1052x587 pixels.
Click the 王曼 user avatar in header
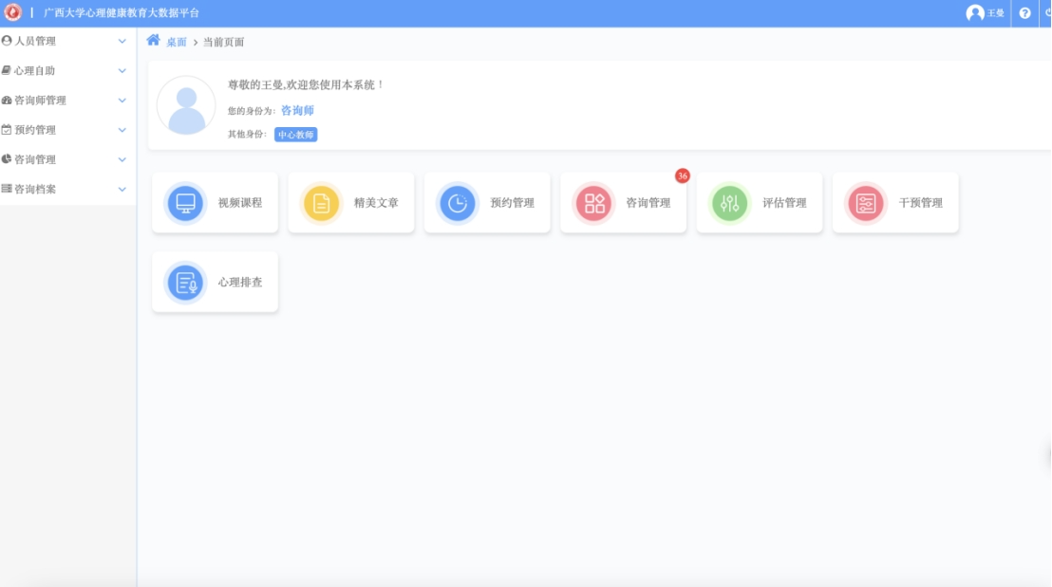(975, 13)
